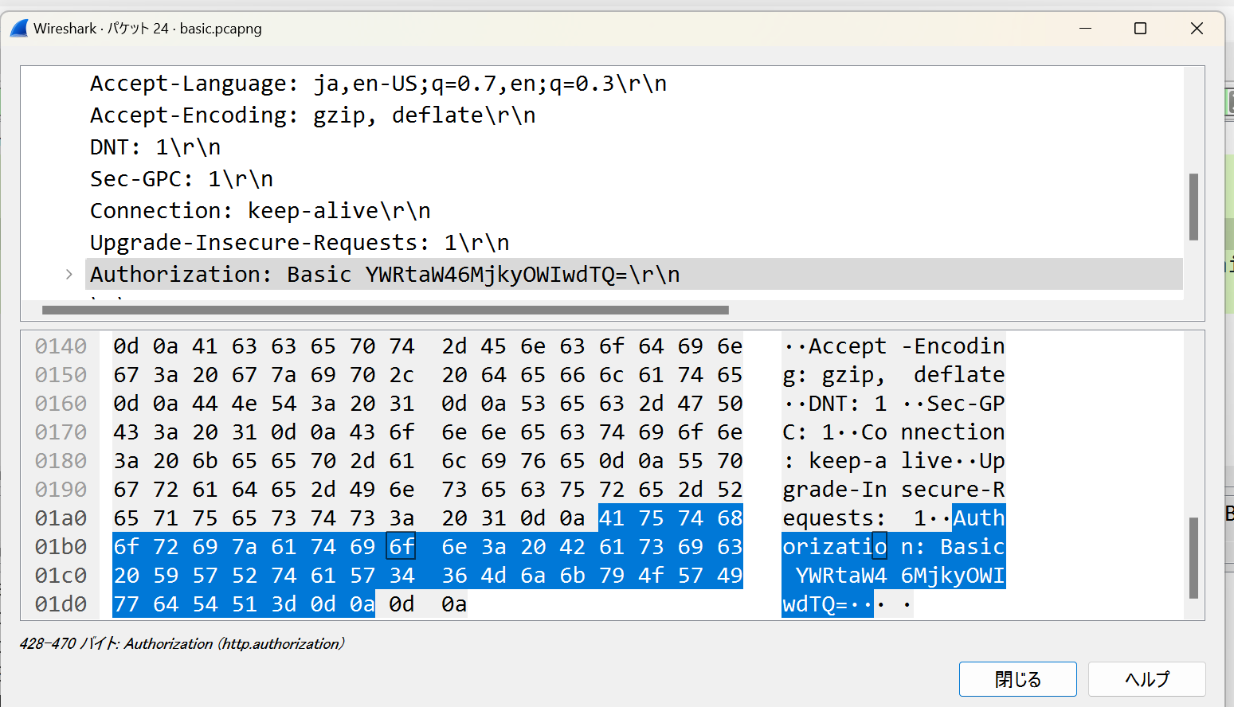This screenshot has height=707, width=1234.
Task: Maximize the Wireshark packet window
Action: click(x=1140, y=29)
